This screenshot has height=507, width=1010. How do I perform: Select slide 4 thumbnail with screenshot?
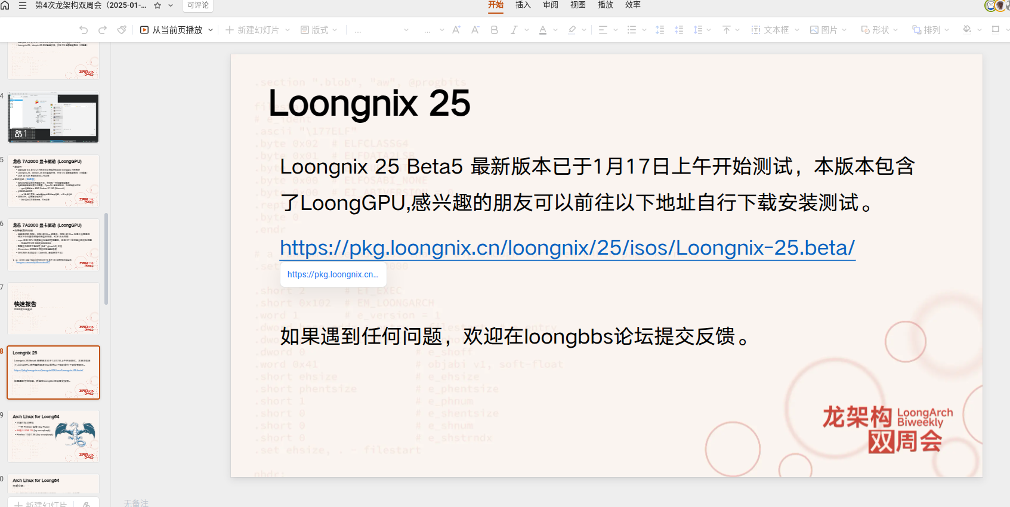click(x=53, y=117)
